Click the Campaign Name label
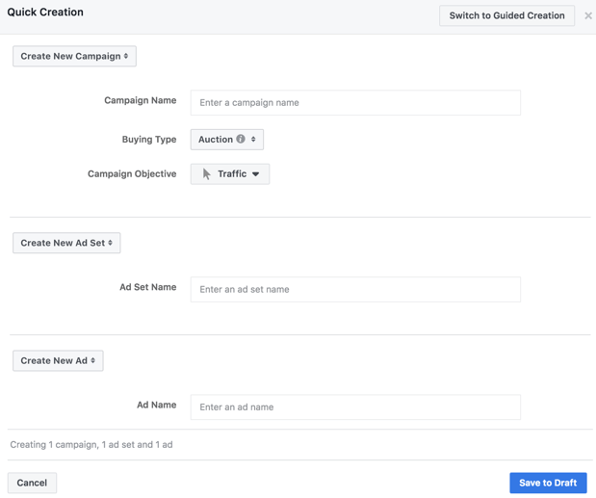The height and width of the screenshot is (498, 596). pos(141,100)
